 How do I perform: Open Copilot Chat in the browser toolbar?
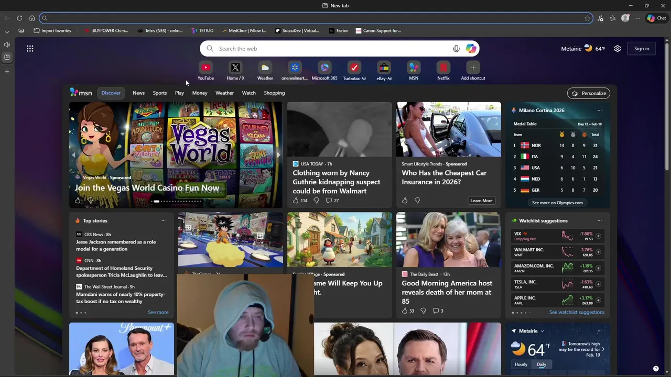coord(656,18)
